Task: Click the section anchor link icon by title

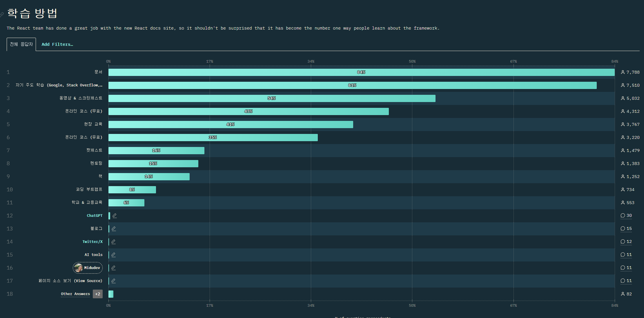Action: [2, 14]
